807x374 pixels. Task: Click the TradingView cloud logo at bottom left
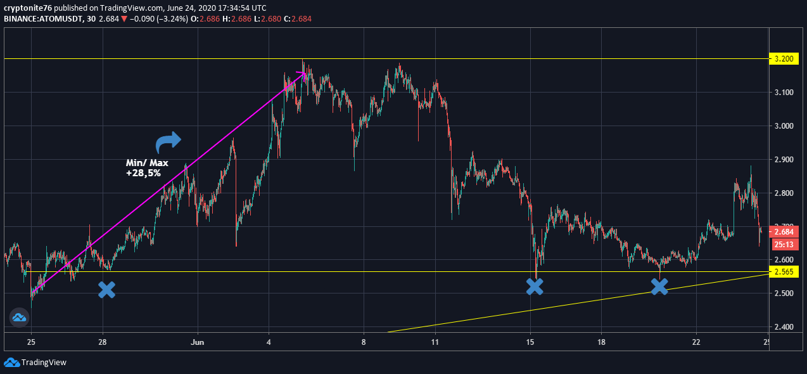[11, 363]
